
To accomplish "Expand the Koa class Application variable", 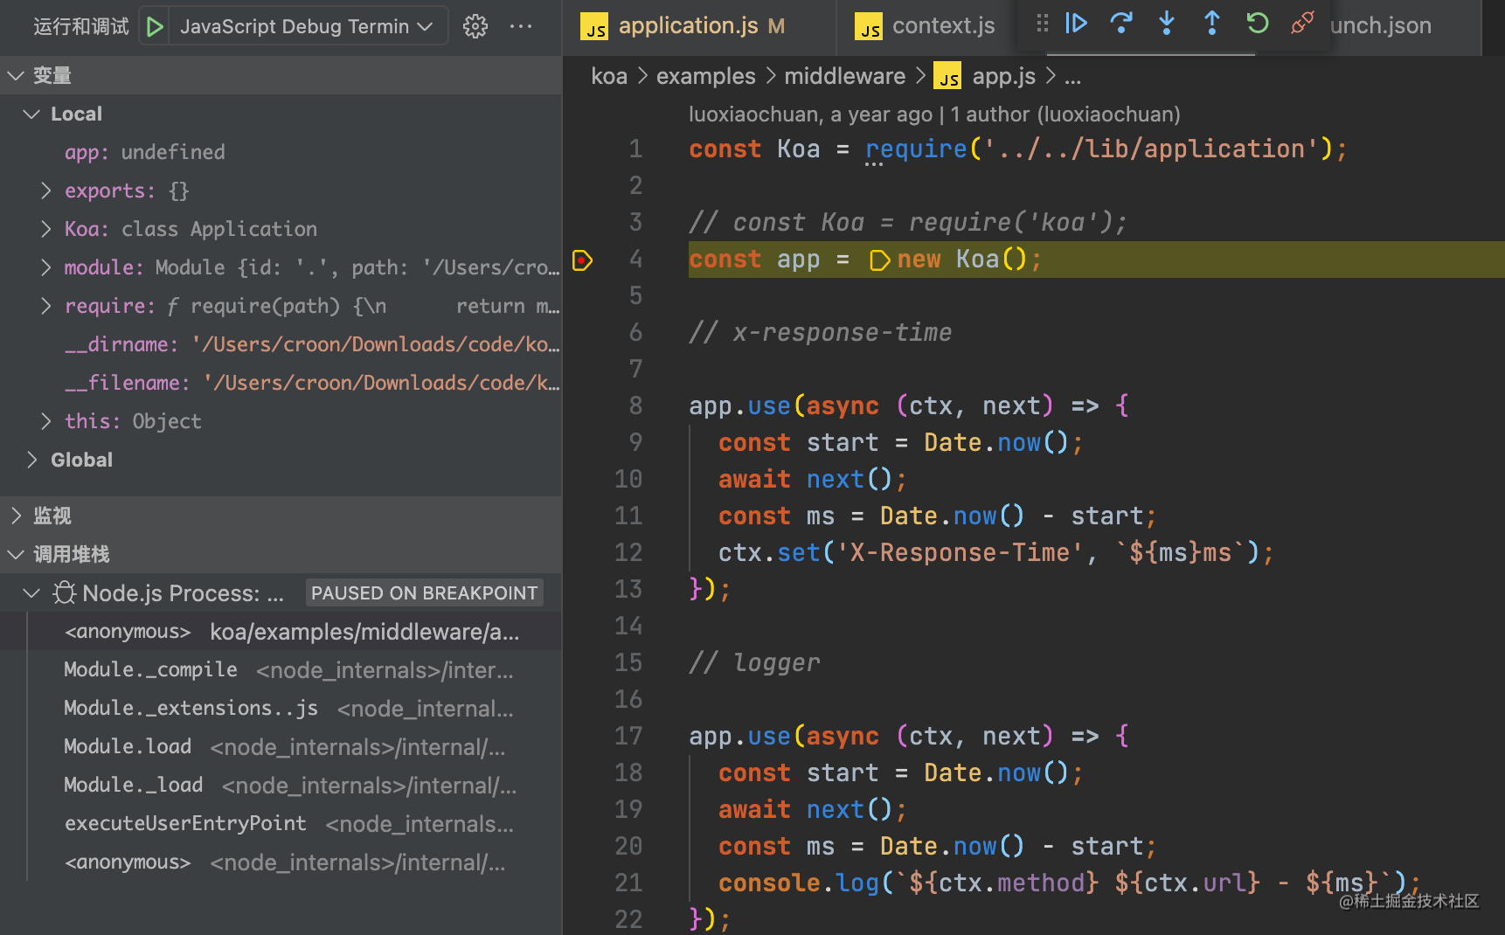I will [46, 229].
